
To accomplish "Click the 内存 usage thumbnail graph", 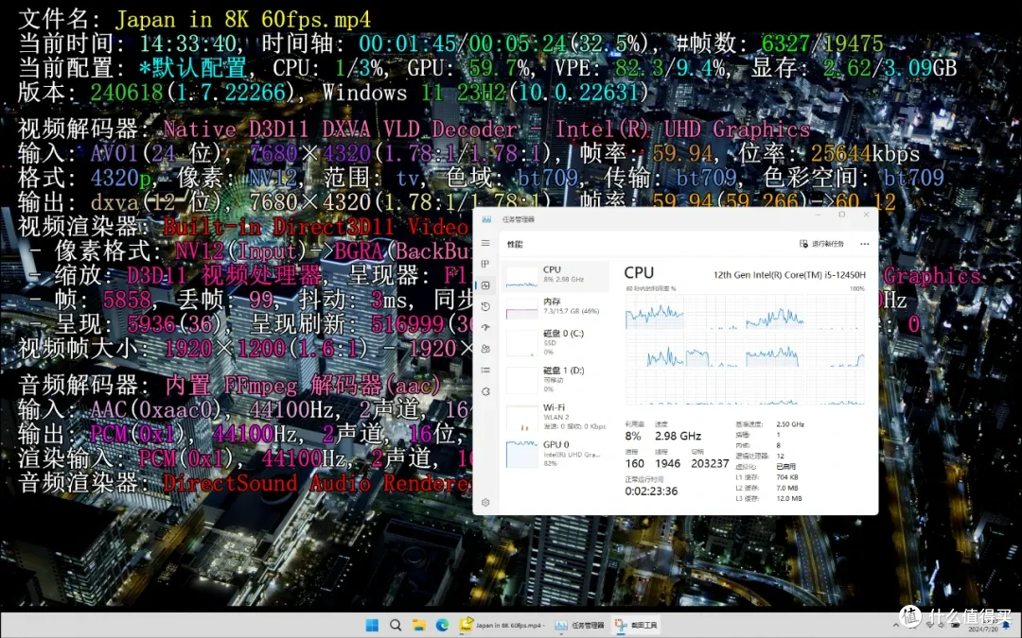I will click(522, 307).
